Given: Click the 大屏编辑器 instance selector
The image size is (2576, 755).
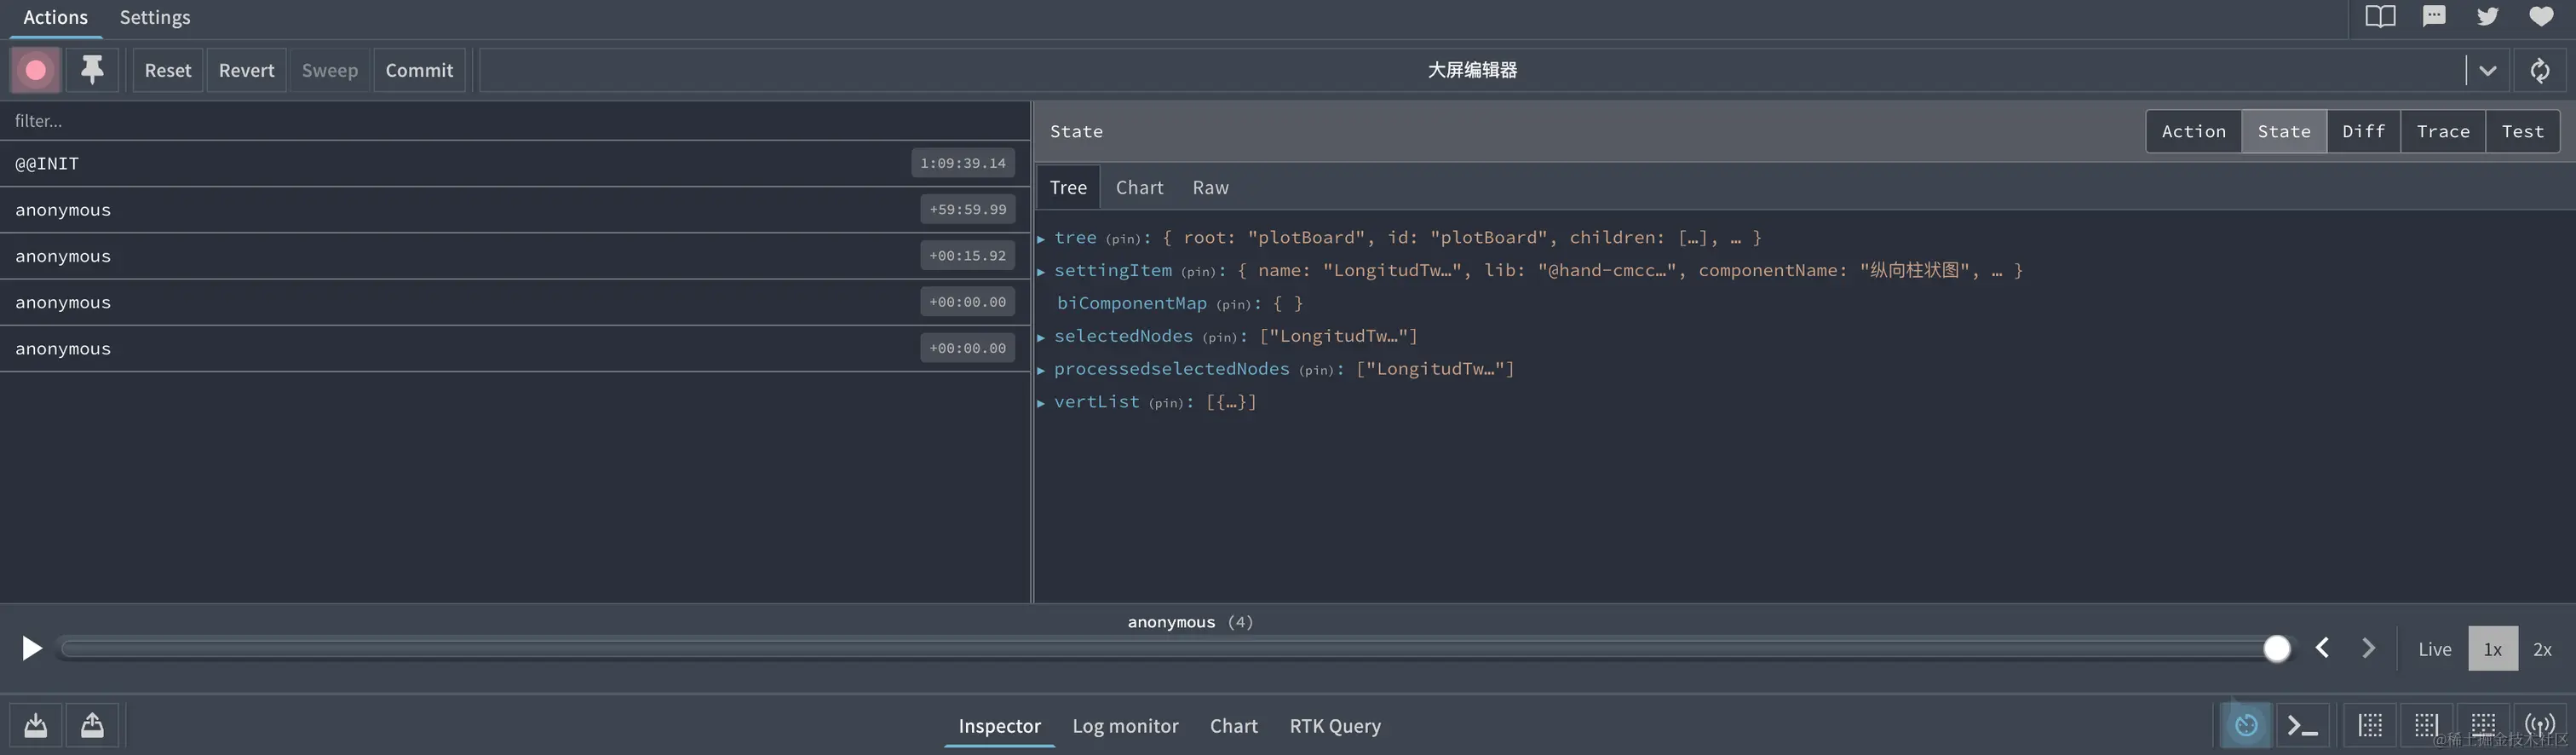Looking at the screenshot, I should [1472, 70].
